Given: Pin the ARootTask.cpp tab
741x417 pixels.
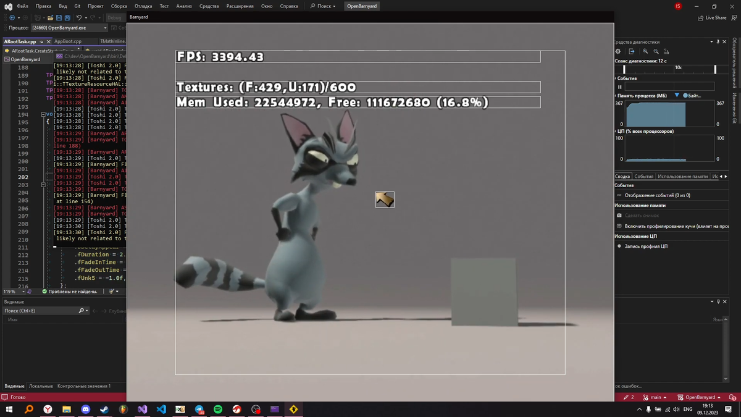Looking at the screenshot, I should [x=41, y=42].
